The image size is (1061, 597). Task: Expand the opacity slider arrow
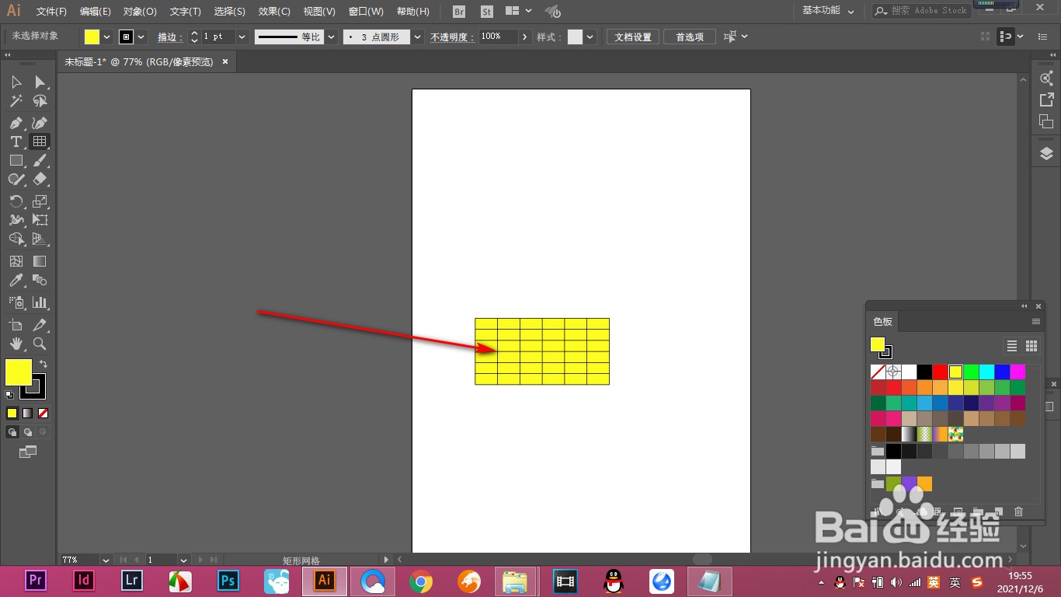[526, 37]
